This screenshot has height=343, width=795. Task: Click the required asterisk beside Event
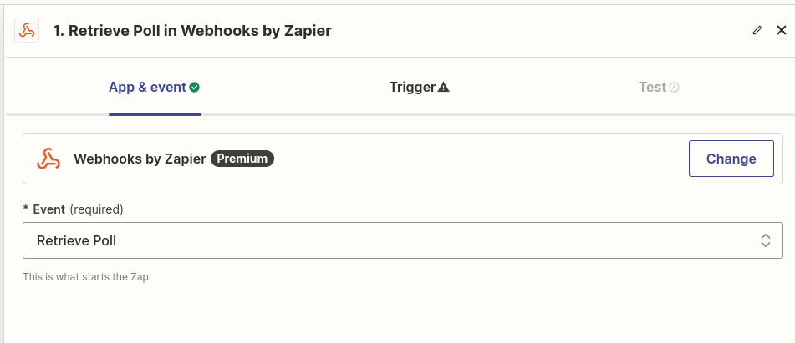point(26,209)
